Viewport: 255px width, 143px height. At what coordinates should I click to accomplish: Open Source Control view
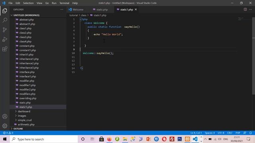(x=5, y=30)
